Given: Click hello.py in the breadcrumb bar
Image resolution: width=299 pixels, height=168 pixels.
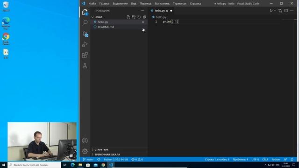Looking at the screenshot, I should [161, 17].
